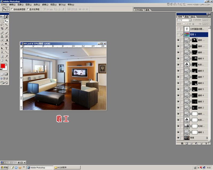213x170 pixels.
Task: Select the Rectangular Marquee tool
Action: coord(2,21)
